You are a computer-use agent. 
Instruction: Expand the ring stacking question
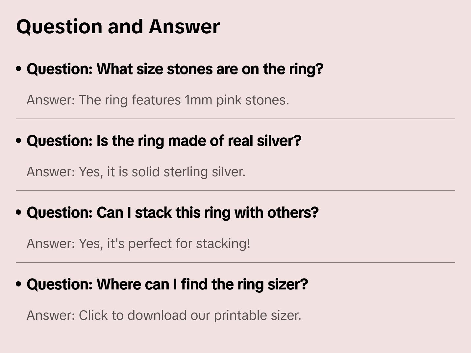[172, 213]
